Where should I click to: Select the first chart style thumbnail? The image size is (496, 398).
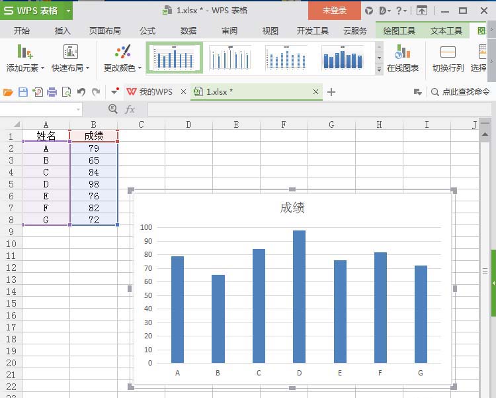[175, 58]
